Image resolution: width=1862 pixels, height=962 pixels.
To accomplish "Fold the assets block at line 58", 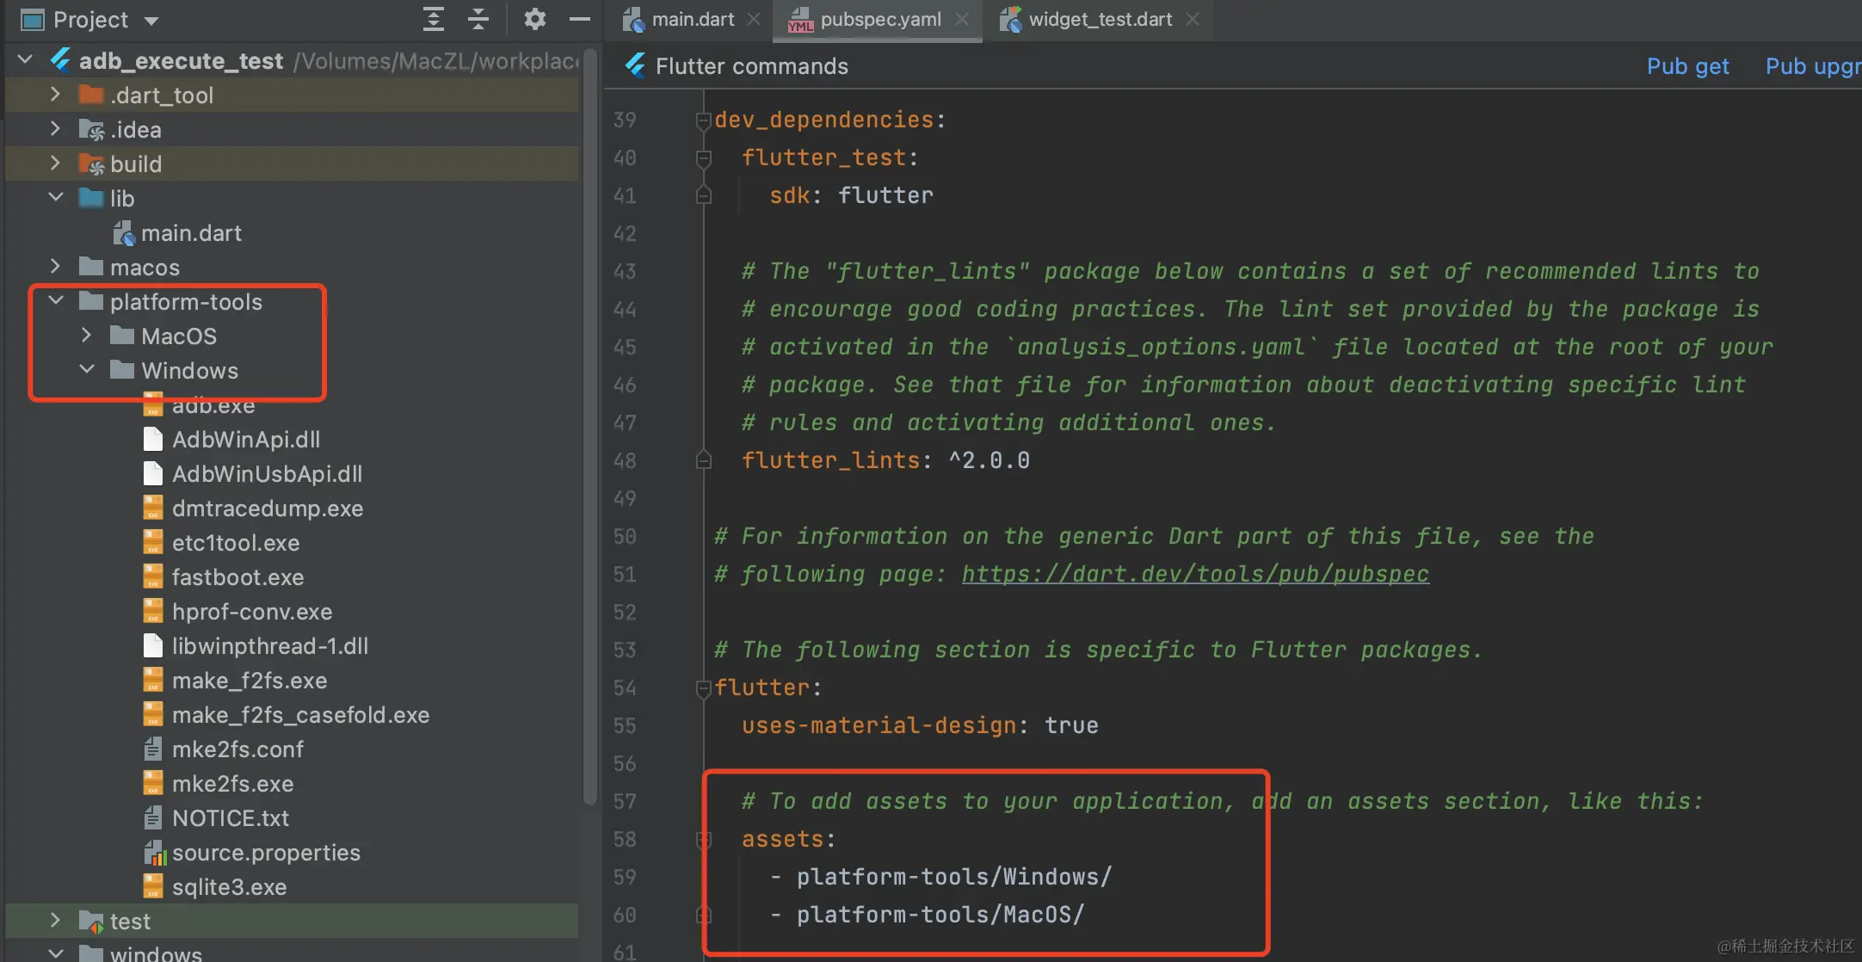I will pos(703,839).
